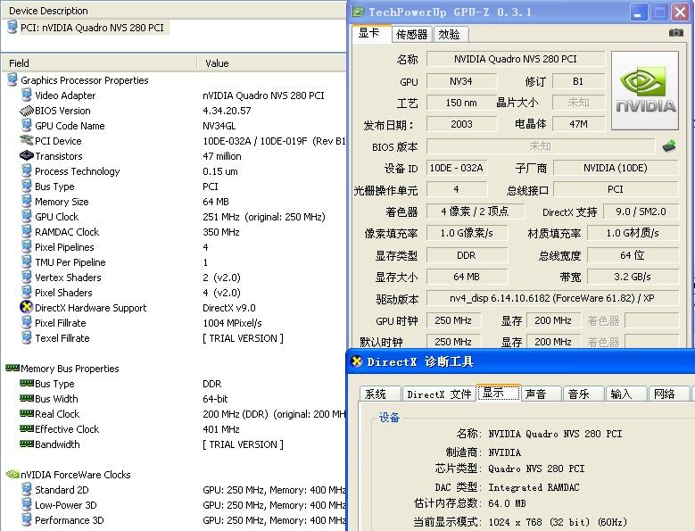Click the Bandwidth memory icon

click(27, 444)
